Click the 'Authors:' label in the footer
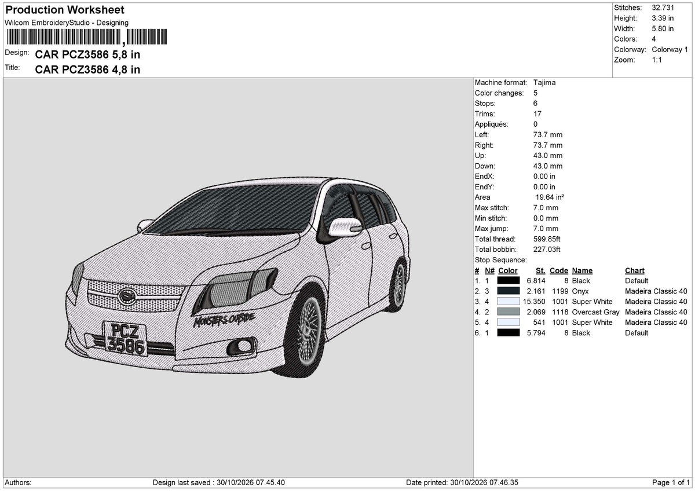The height and width of the screenshot is (491, 695). [x=18, y=482]
